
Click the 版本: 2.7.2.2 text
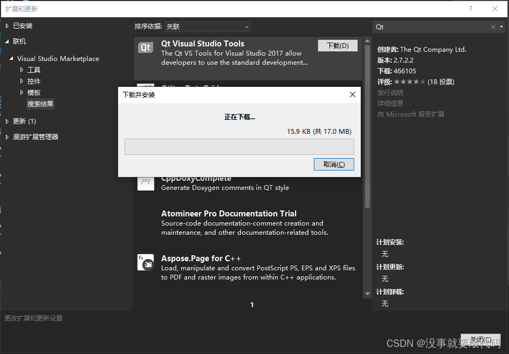click(395, 60)
